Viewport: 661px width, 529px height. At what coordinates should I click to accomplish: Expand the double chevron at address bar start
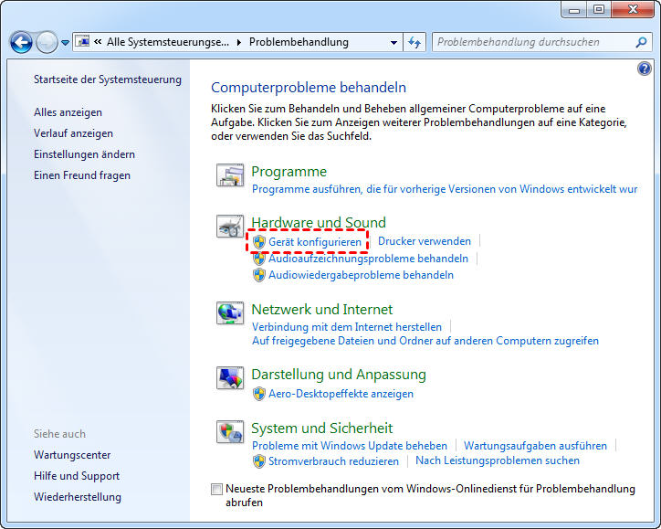pos(98,41)
